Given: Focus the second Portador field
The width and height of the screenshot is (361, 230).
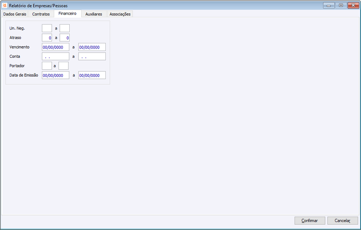Looking at the screenshot, I should point(64,66).
